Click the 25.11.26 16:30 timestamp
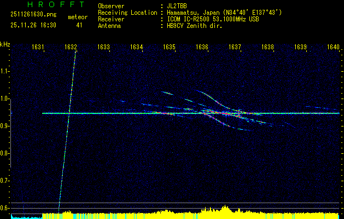 click(33, 25)
